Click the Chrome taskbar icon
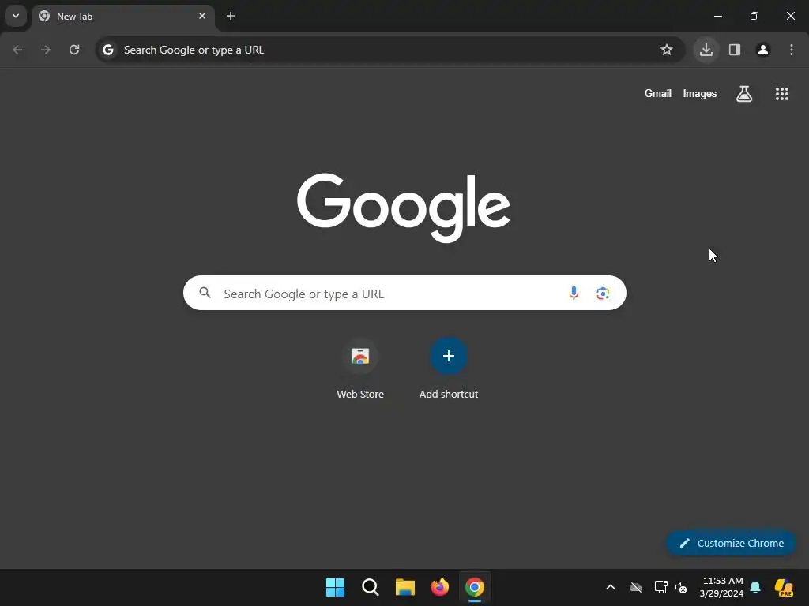Viewport: 809px width, 606px height. tap(475, 587)
